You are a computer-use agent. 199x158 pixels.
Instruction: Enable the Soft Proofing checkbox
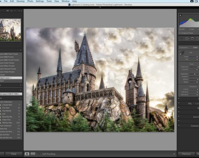pos(40,154)
